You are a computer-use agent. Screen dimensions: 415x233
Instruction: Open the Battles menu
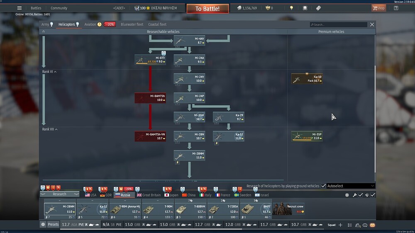coord(36,8)
